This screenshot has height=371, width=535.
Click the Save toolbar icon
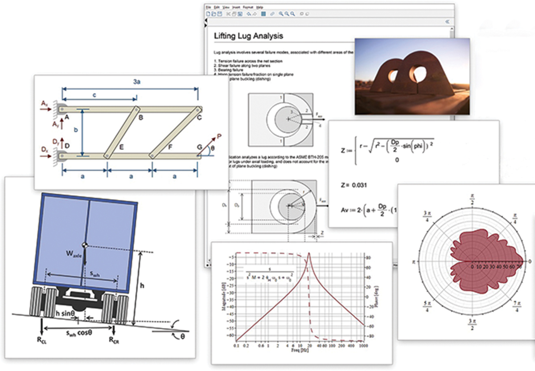220,14
